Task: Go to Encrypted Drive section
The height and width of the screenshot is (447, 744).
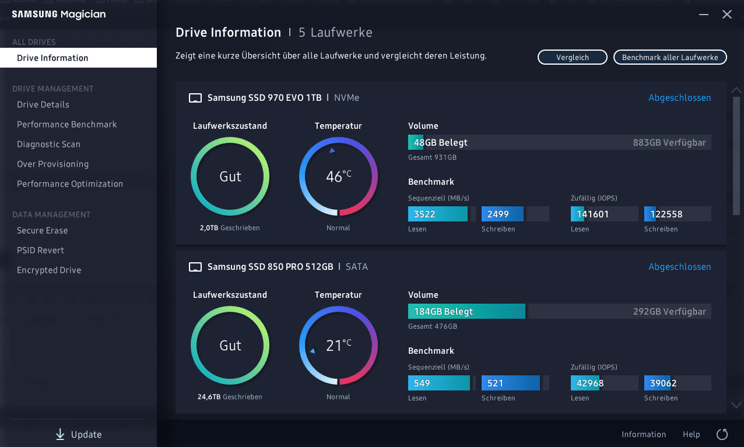Action: click(x=49, y=270)
